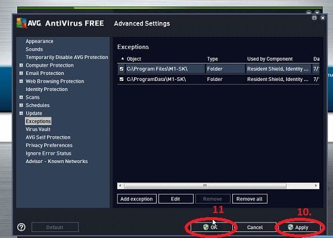Click the AVG logo icon

point(21,23)
